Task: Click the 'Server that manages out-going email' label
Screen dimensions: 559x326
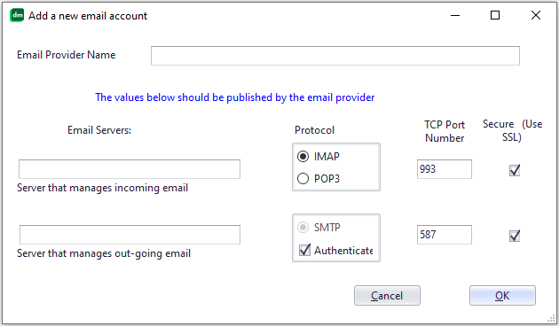Action: (104, 253)
